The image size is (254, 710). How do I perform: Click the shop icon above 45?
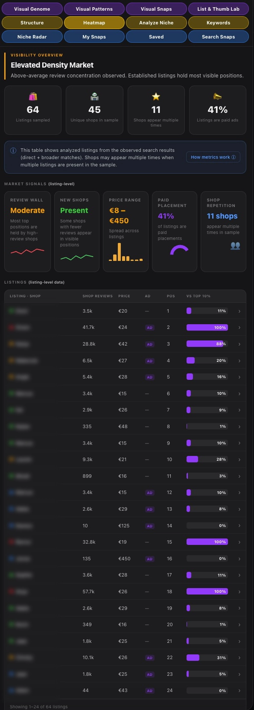94,96
